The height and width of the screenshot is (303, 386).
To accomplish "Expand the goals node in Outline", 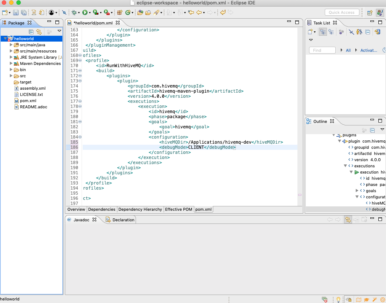I will (x=357, y=191).
